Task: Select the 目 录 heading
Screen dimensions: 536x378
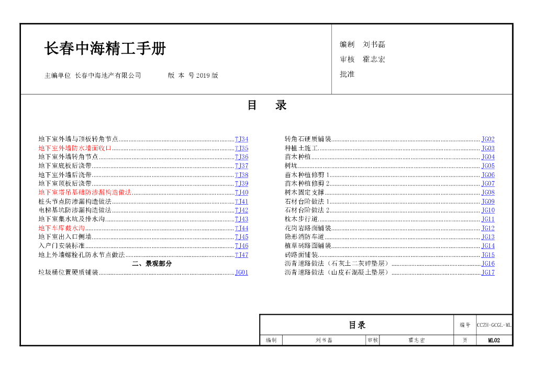Action: tap(267, 105)
